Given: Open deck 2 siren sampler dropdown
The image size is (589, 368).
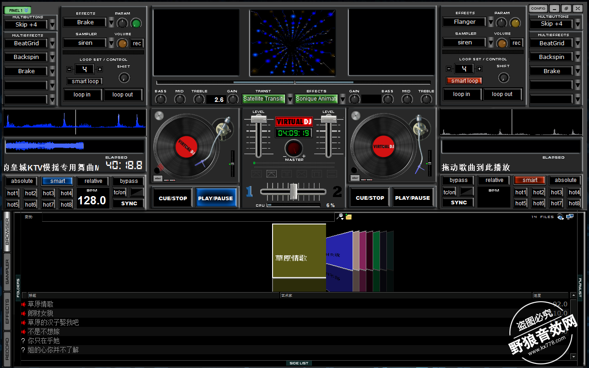Looking at the screenshot, I should point(491,43).
